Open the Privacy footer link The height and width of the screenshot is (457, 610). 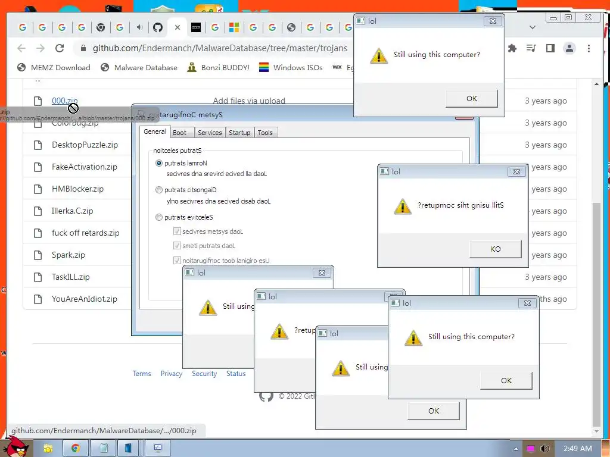point(172,374)
